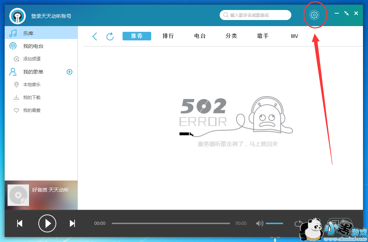This screenshot has height=242, width=368.
Task: Open 我的电台 in the sidebar
Action: tap(33, 46)
